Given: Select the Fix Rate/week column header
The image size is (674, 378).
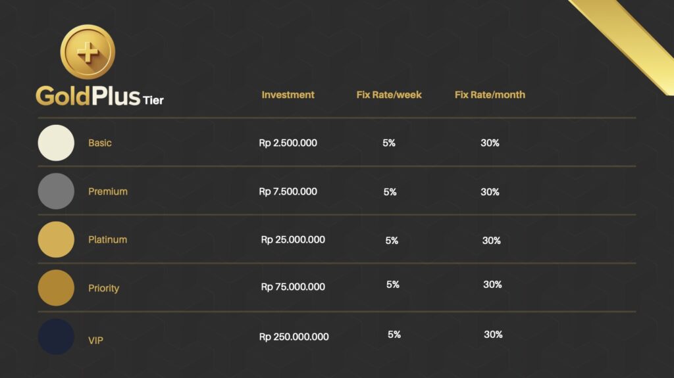Looking at the screenshot, I should point(389,95).
